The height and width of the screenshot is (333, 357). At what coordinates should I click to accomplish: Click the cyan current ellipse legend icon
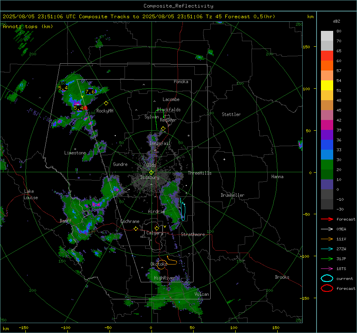click(x=327, y=278)
